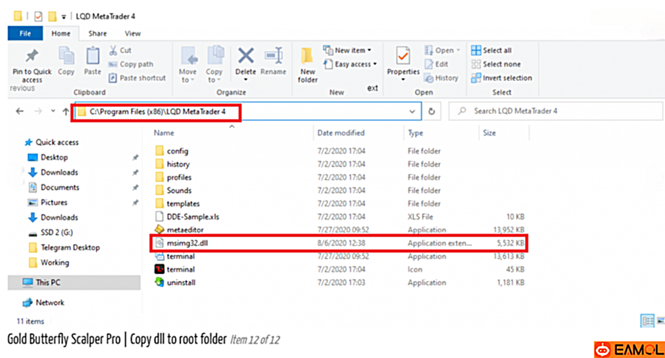Expand the address bar history dropdown
665x358 pixels.
tap(413, 111)
